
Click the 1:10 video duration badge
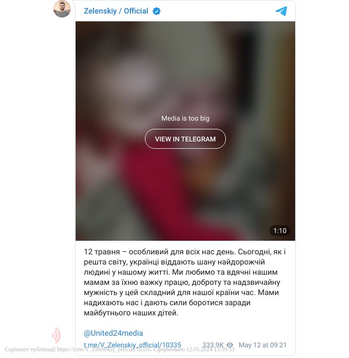(280, 231)
